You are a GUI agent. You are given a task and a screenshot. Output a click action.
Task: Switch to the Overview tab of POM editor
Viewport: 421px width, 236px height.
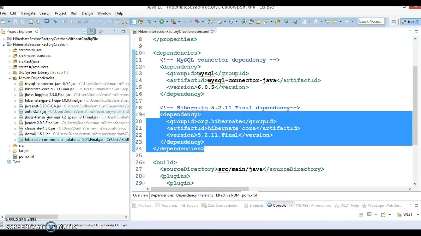(x=140, y=195)
